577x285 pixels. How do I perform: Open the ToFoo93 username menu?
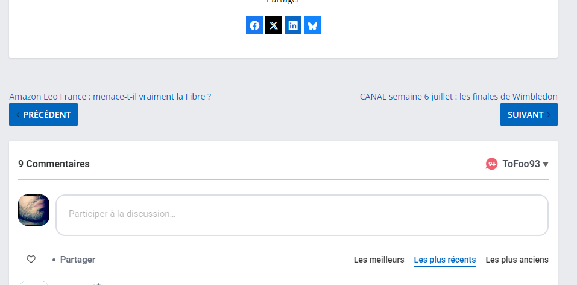tap(521, 164)
